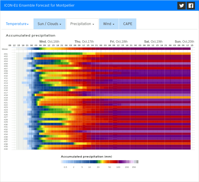Image resolution: width=199 pixels, height=182 pixels.
Task: Click the 100 value on legend
Action: [x=118, y=167]
